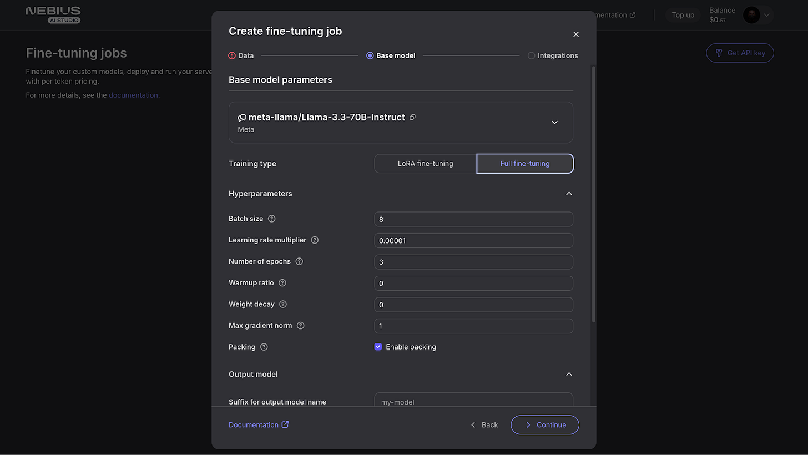Open Max gradient norm help icon
Screen dimensions: 808x455
pyautogui.click(x=301, y=326)
